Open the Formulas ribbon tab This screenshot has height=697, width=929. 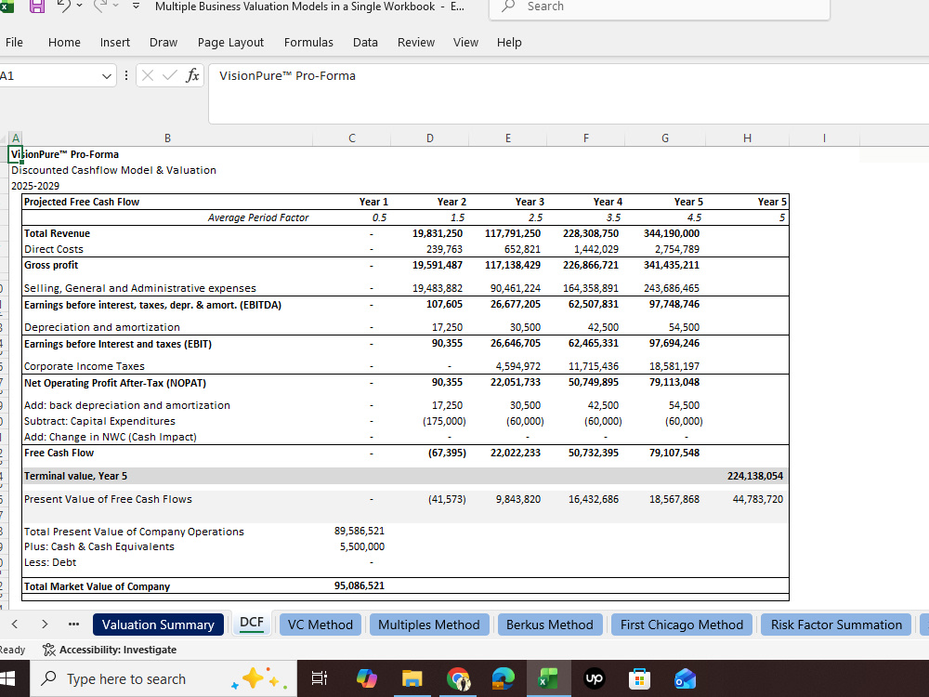click(308, 42)
